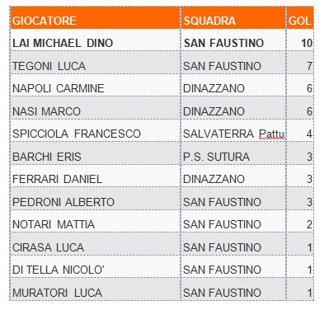
Task: Click the CIRASA LUCA cell
Action: tap(96, 244)
